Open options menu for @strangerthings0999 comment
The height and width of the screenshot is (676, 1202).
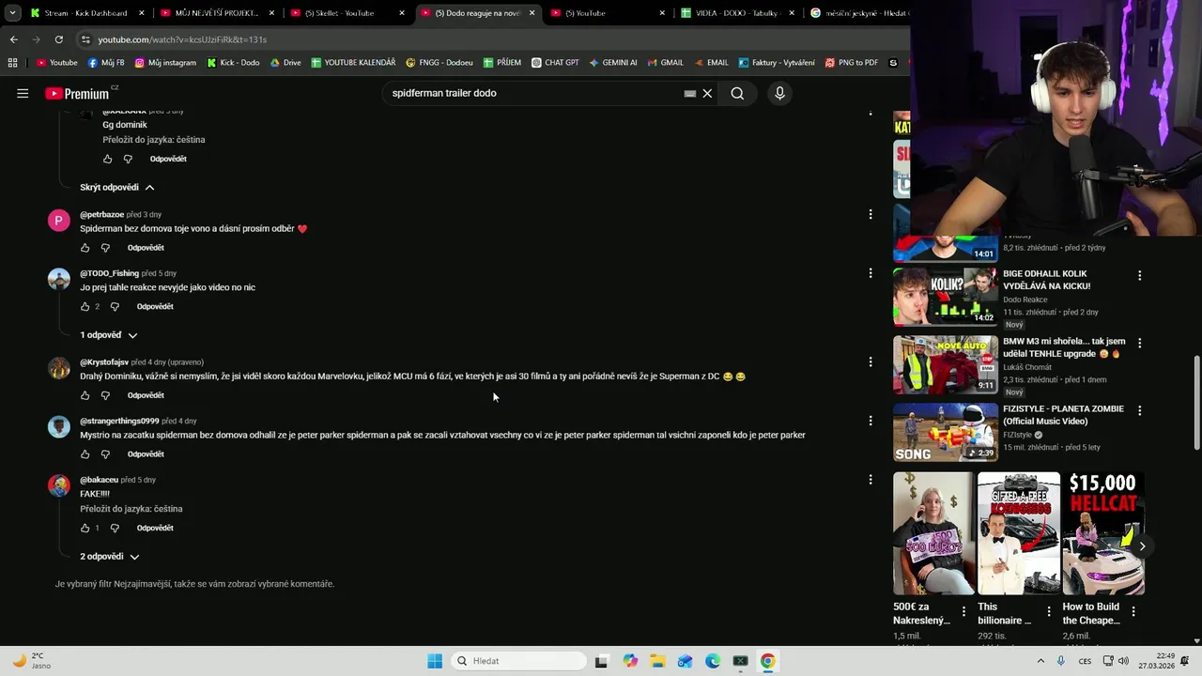tap(871, 421)
